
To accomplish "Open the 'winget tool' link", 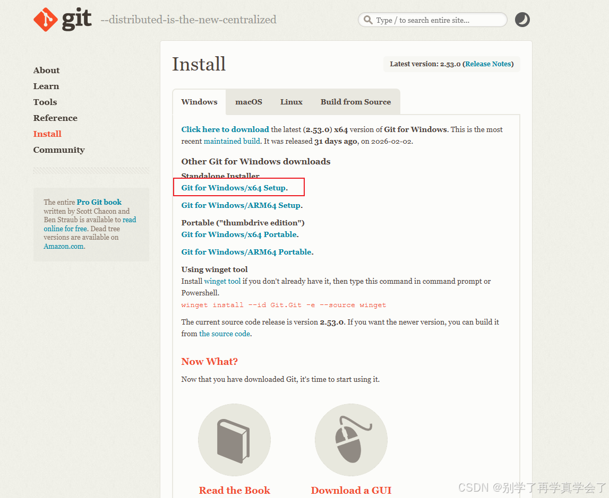I will click(222, 281).
